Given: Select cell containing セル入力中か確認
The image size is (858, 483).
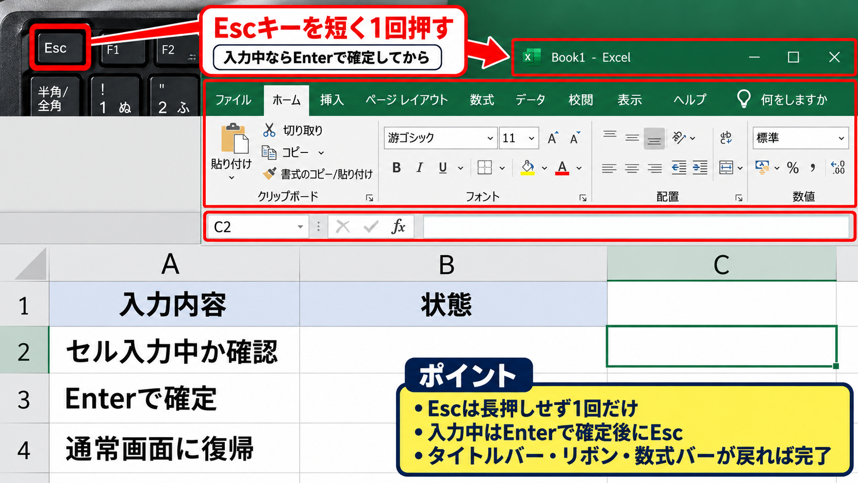Looking at the screenshot, I should [x=174, y=351].
